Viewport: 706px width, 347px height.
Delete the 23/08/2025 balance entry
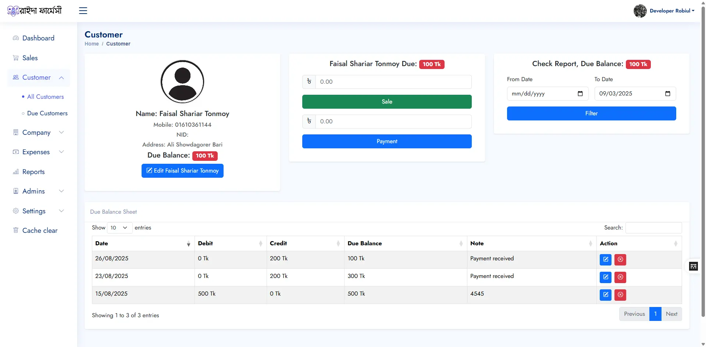(620, 277)
